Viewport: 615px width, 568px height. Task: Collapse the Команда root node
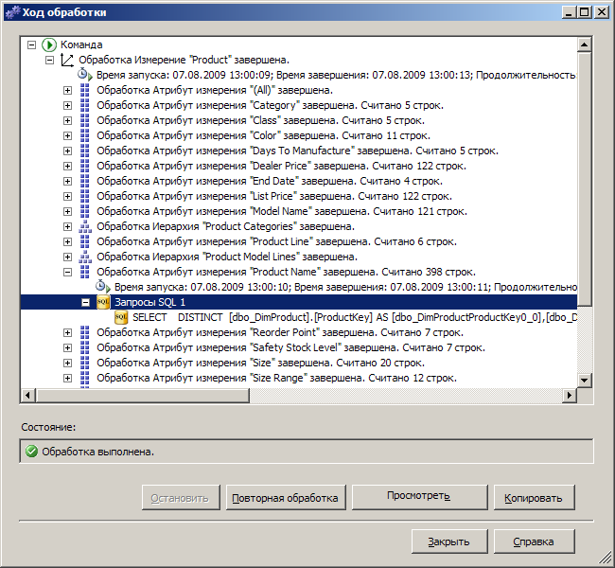[32, 45]
